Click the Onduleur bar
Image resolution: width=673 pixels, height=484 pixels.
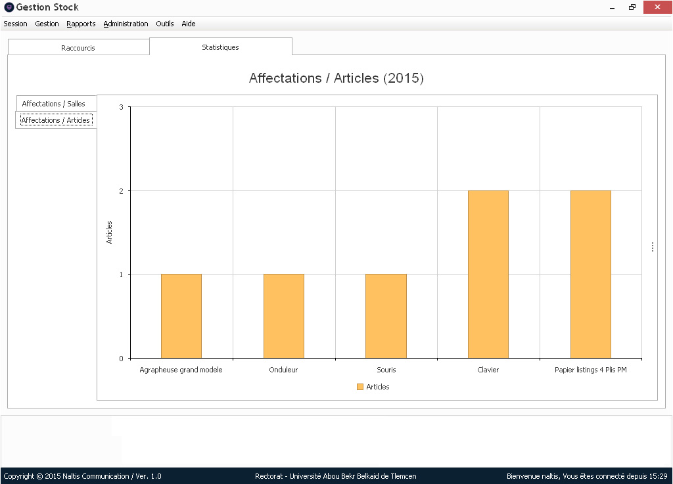[283, 316]
